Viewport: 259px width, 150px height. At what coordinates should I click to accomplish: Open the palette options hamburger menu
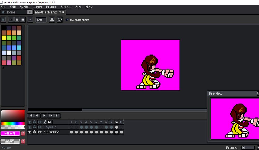23,20
